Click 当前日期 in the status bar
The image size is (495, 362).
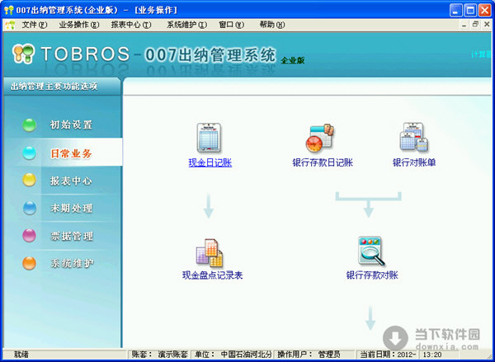pos(388,354)
